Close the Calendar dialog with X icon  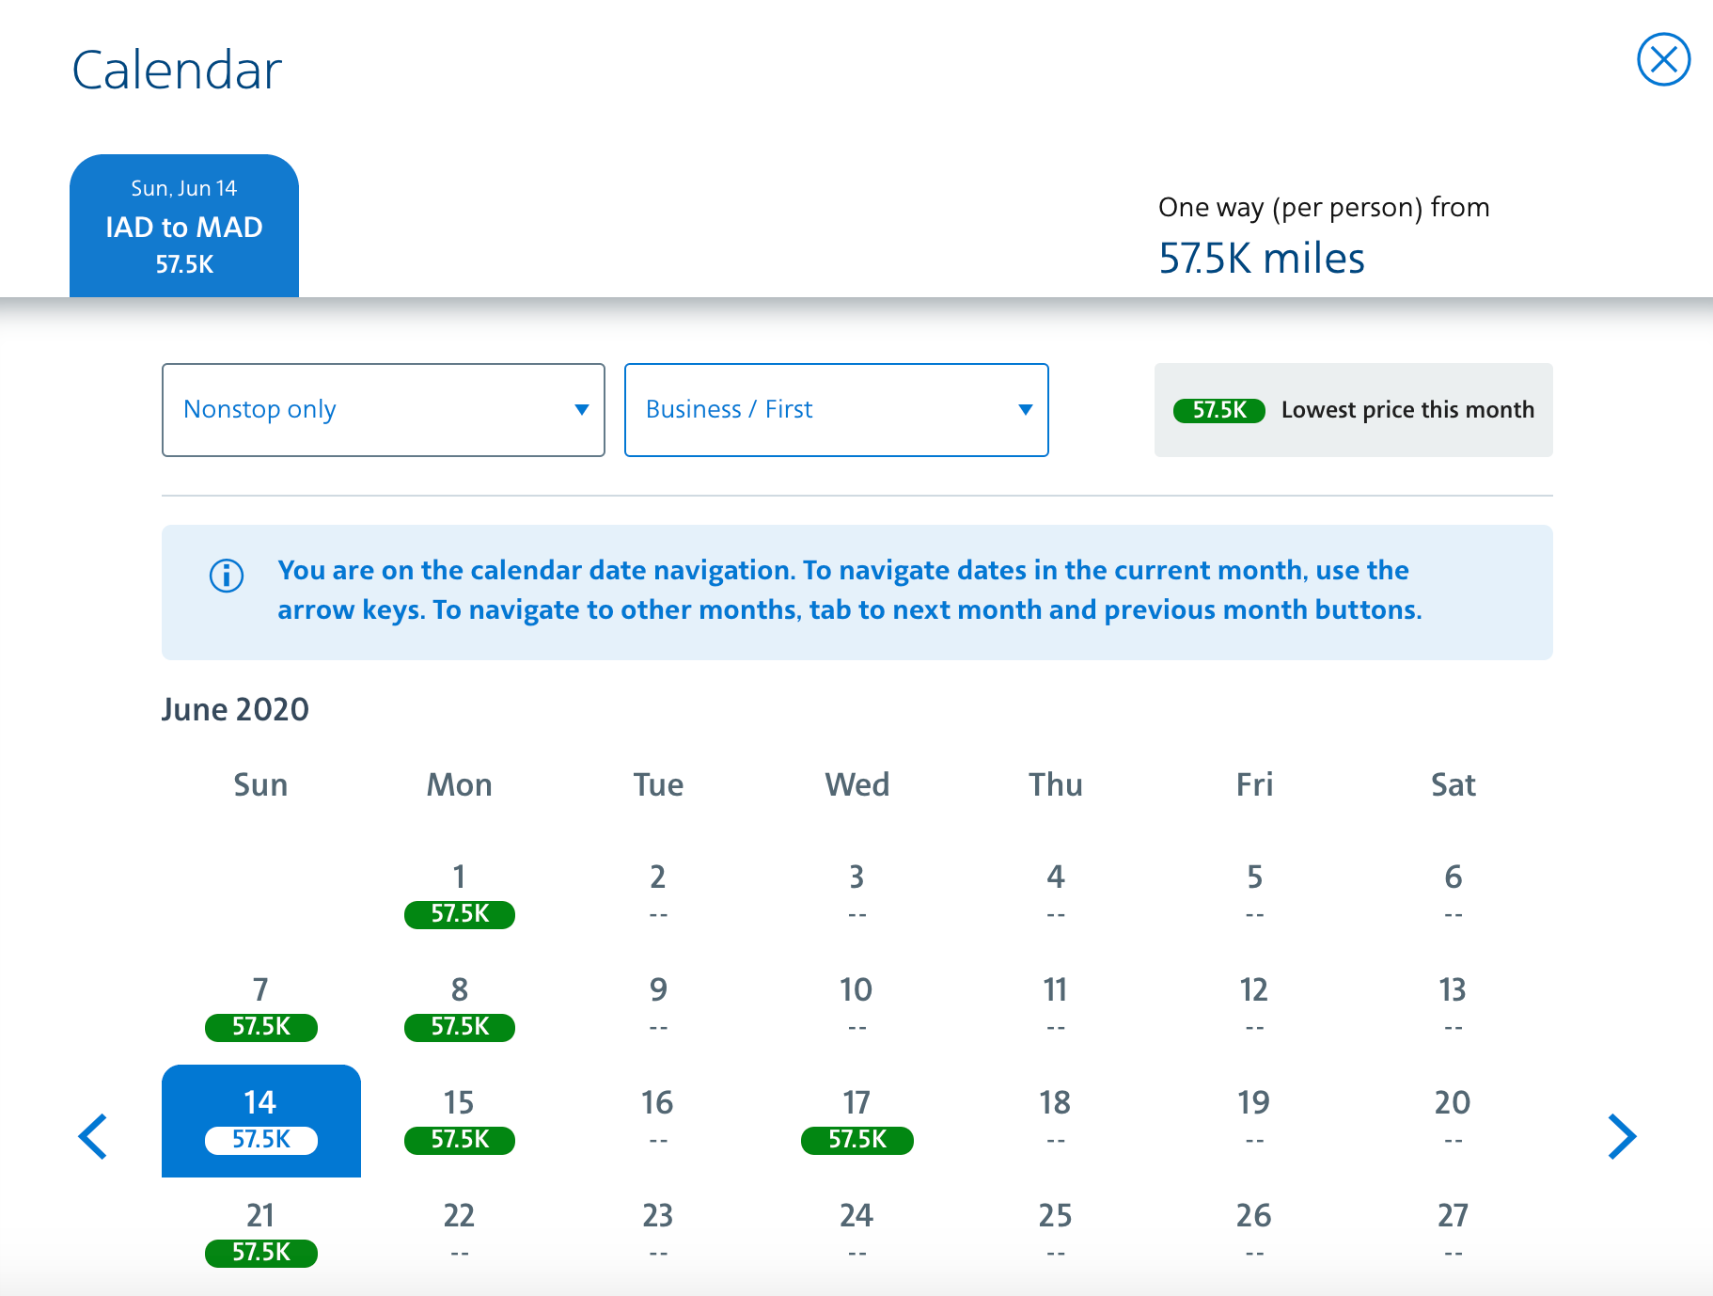tap(1663, 60)
